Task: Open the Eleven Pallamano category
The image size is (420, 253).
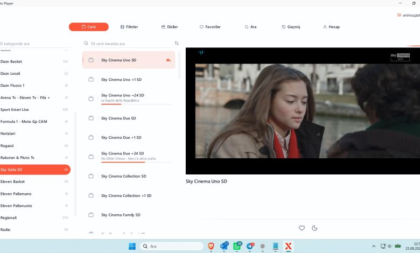Action: click(35, 194)
